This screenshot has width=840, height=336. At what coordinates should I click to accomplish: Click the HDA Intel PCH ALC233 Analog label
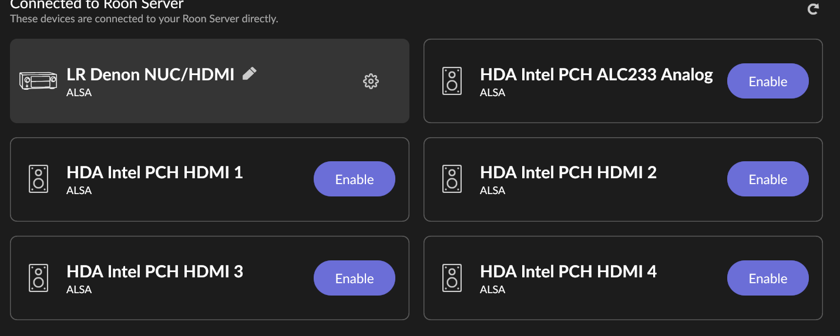pos(596,74)
